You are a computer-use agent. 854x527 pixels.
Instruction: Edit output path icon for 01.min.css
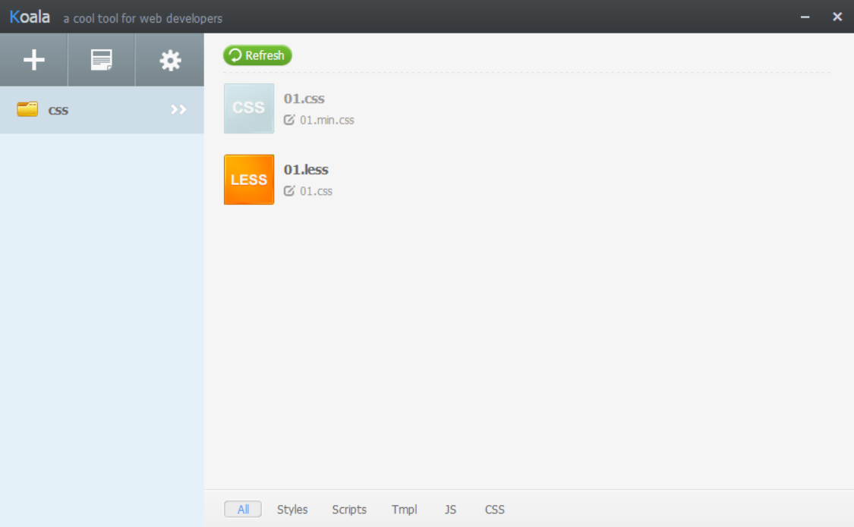pyautogui.click(x=289, y=120)
